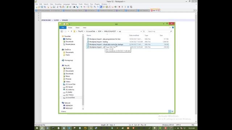
Task: Open the File tab in Explorer ribbon
Action: click(63, 27)
